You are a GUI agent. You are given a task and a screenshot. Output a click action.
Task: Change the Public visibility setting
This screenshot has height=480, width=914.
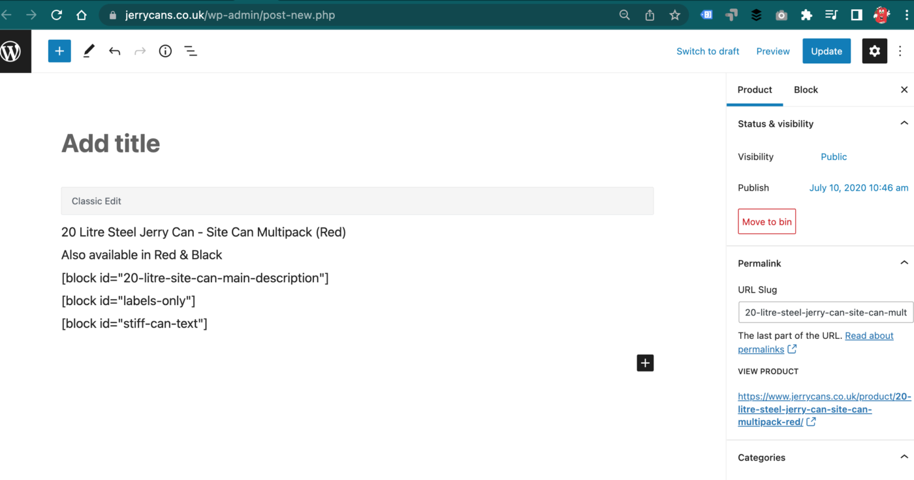(x=834, y=157)
